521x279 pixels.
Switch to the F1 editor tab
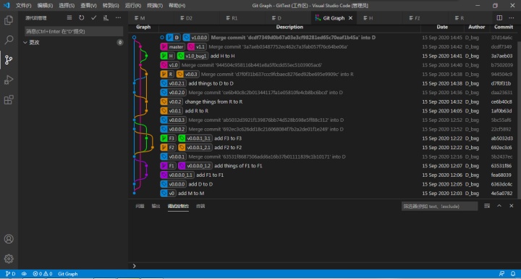pos(425,18)
